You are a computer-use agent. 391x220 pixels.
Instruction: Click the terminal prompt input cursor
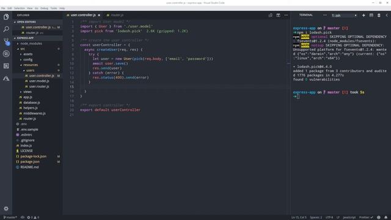pyautogui.click(x=298, y=97)
